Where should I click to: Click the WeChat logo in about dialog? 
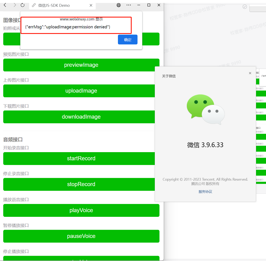coord(206,109)
